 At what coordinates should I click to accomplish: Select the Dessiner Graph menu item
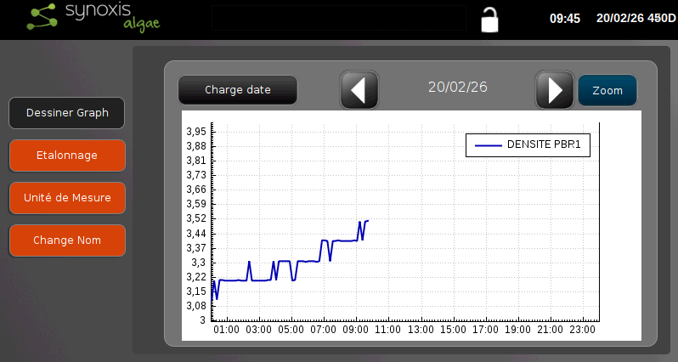point(67,113)
